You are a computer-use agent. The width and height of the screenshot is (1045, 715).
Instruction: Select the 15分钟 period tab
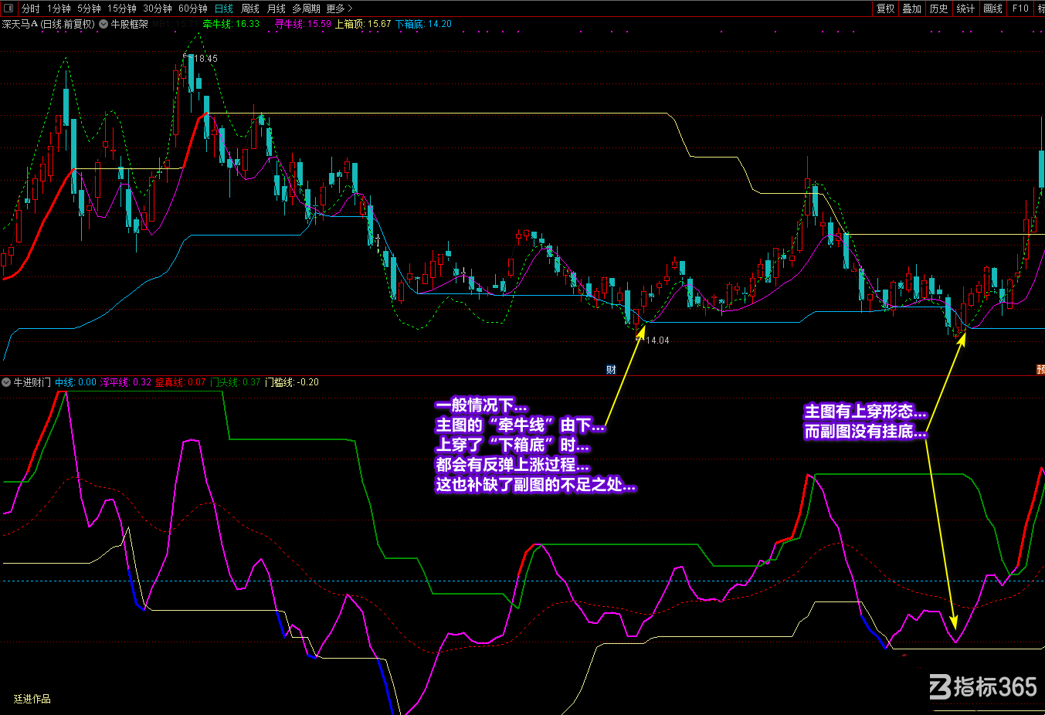[122, 8]
